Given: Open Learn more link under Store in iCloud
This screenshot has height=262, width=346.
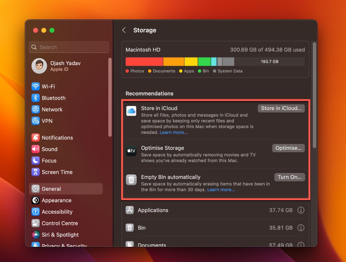Looking at the screenshot, I should click(173, 133).
